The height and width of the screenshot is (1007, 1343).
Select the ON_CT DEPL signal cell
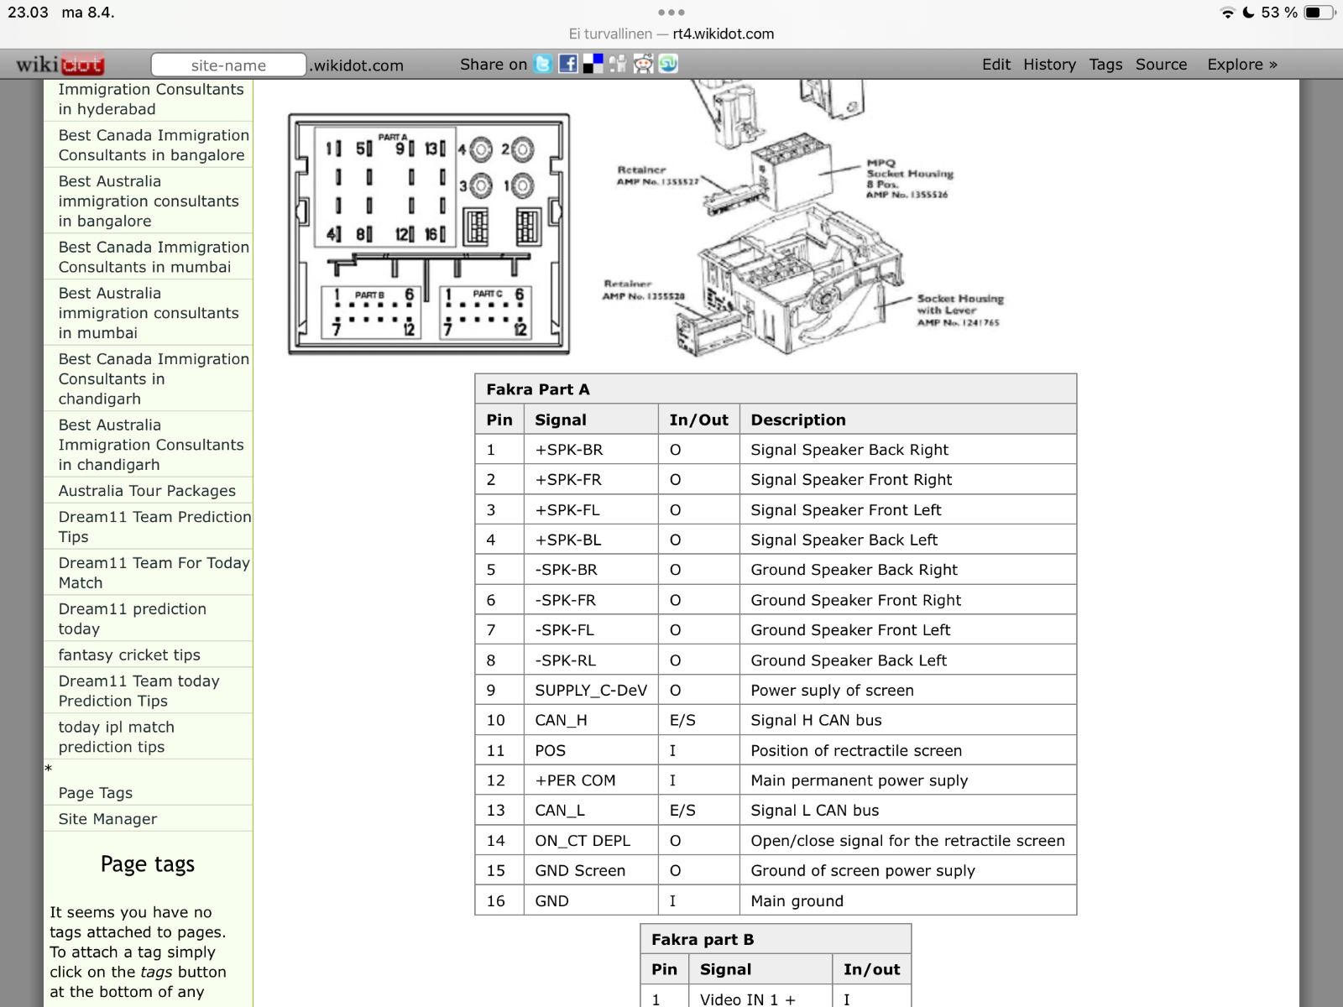pyautogui.click(x=591, y=840)
